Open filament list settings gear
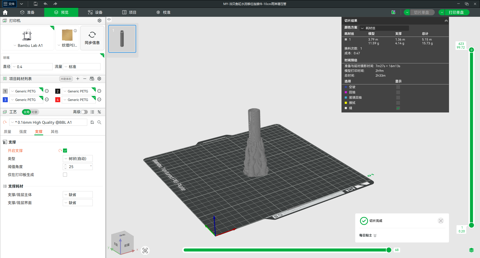The width and height of the screenshot is (480, 258). [x=99, y=79]
